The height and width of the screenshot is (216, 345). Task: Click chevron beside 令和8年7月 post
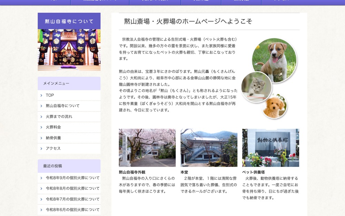(x=41, y=199)
